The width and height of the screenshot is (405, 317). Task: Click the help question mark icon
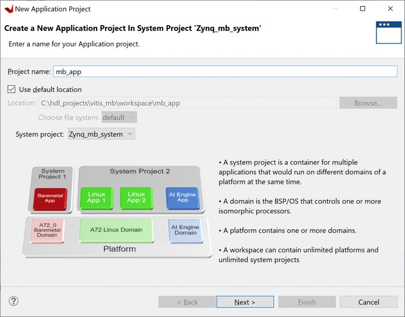[14, 301]
